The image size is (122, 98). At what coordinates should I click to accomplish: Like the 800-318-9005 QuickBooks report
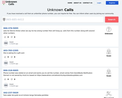tap(5, 79)
